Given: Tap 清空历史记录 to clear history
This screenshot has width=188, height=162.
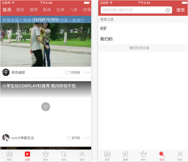Looking at the screenshot, I should (139, 48).
